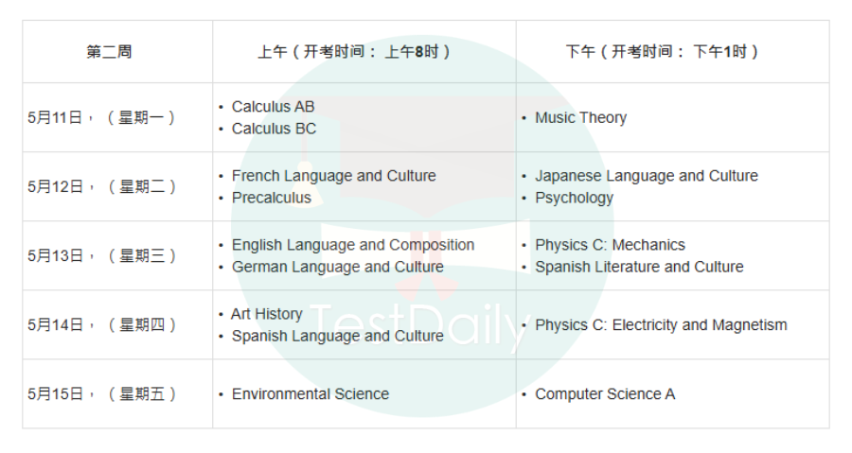Click the 第二周 header cell
This screenshot has height=453, width=852.
pyautogui.click(x=117, y=52)
